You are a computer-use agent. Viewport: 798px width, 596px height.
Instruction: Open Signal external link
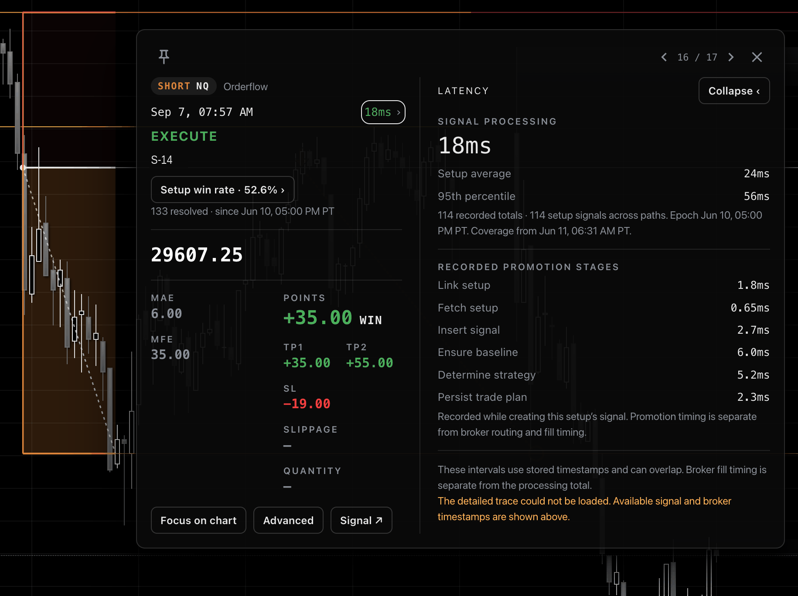361,520
